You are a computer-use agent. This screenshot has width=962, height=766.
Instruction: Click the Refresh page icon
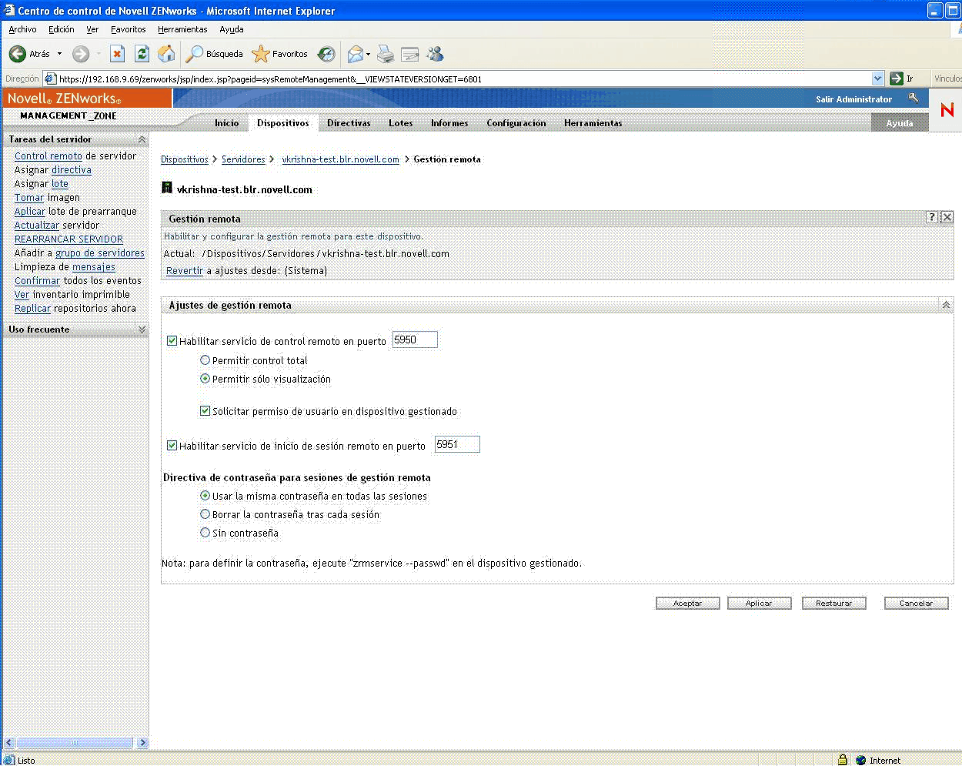click(142, 53)
